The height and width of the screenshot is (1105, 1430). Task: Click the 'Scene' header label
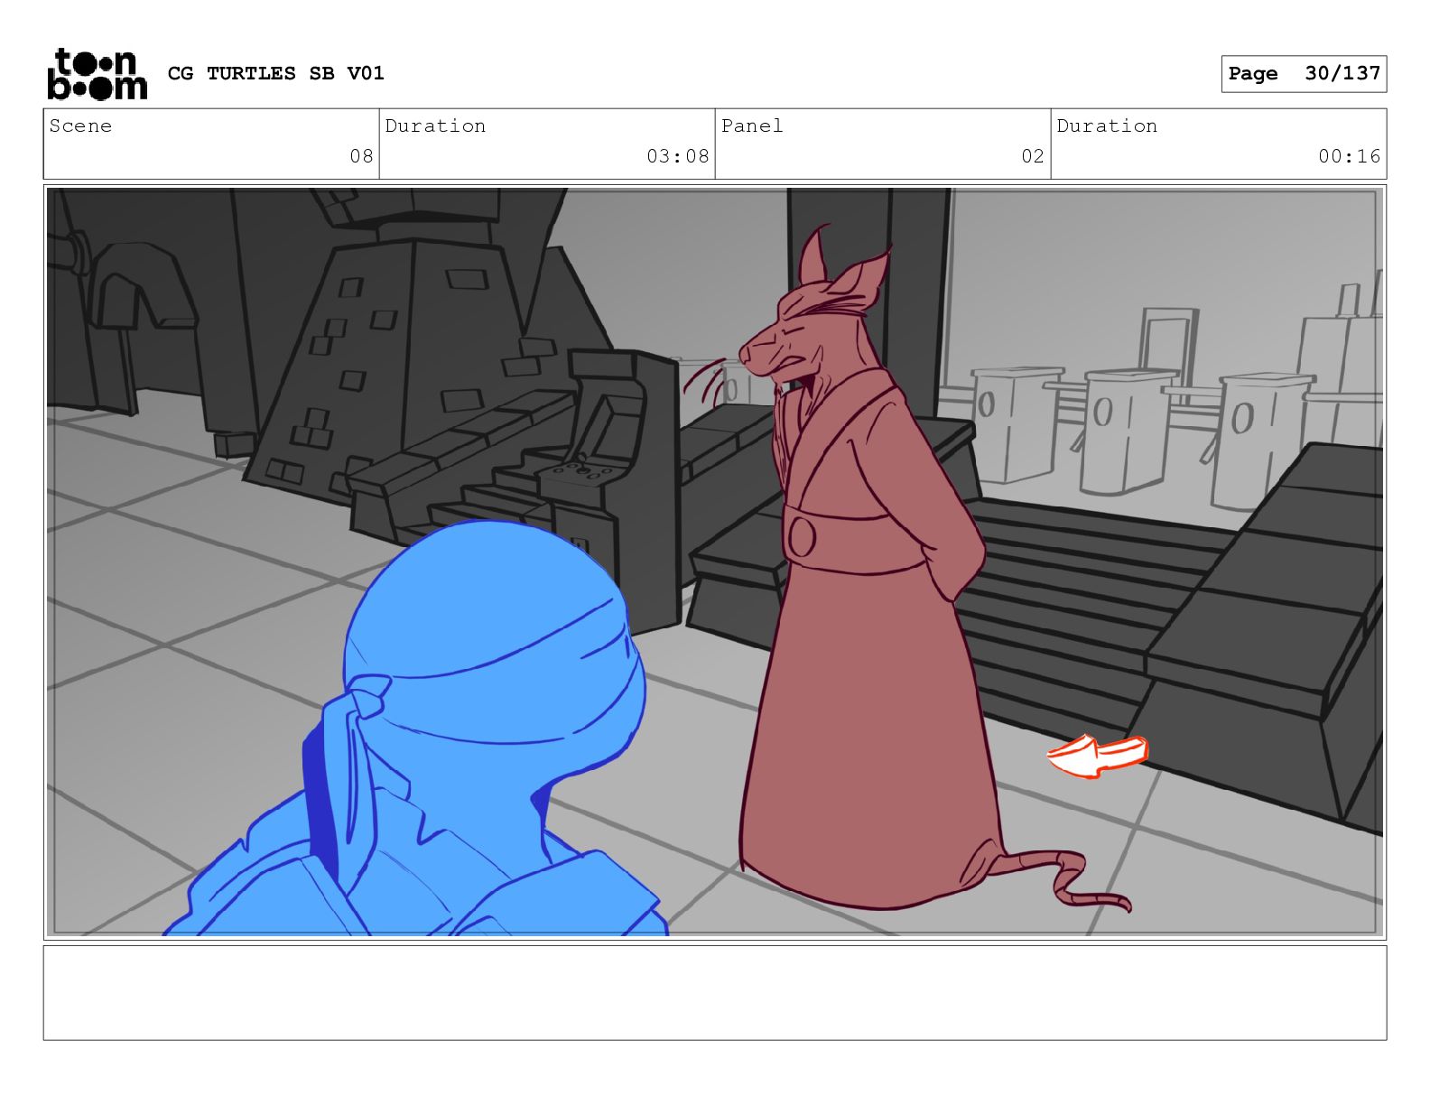tap(80, 125)
